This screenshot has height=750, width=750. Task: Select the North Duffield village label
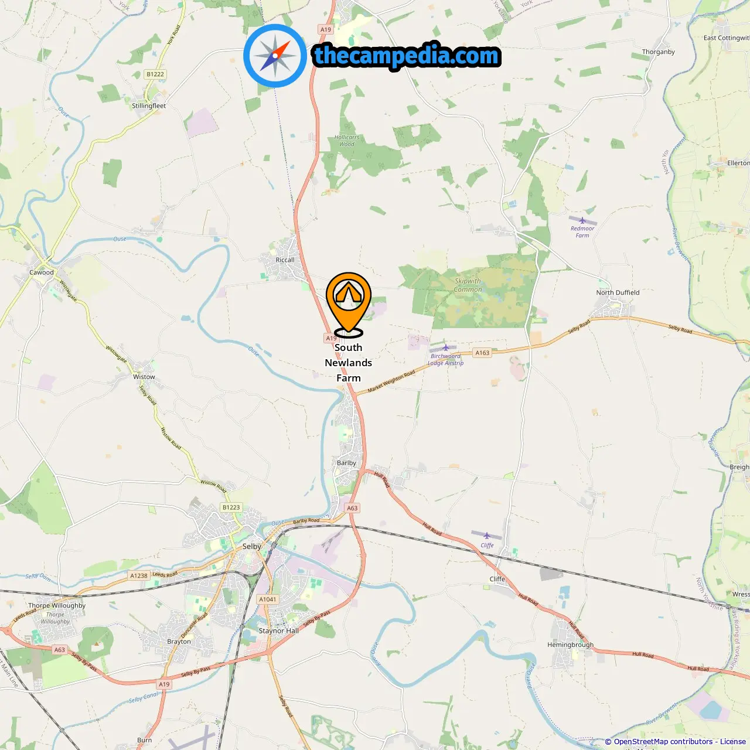(618, 292)
